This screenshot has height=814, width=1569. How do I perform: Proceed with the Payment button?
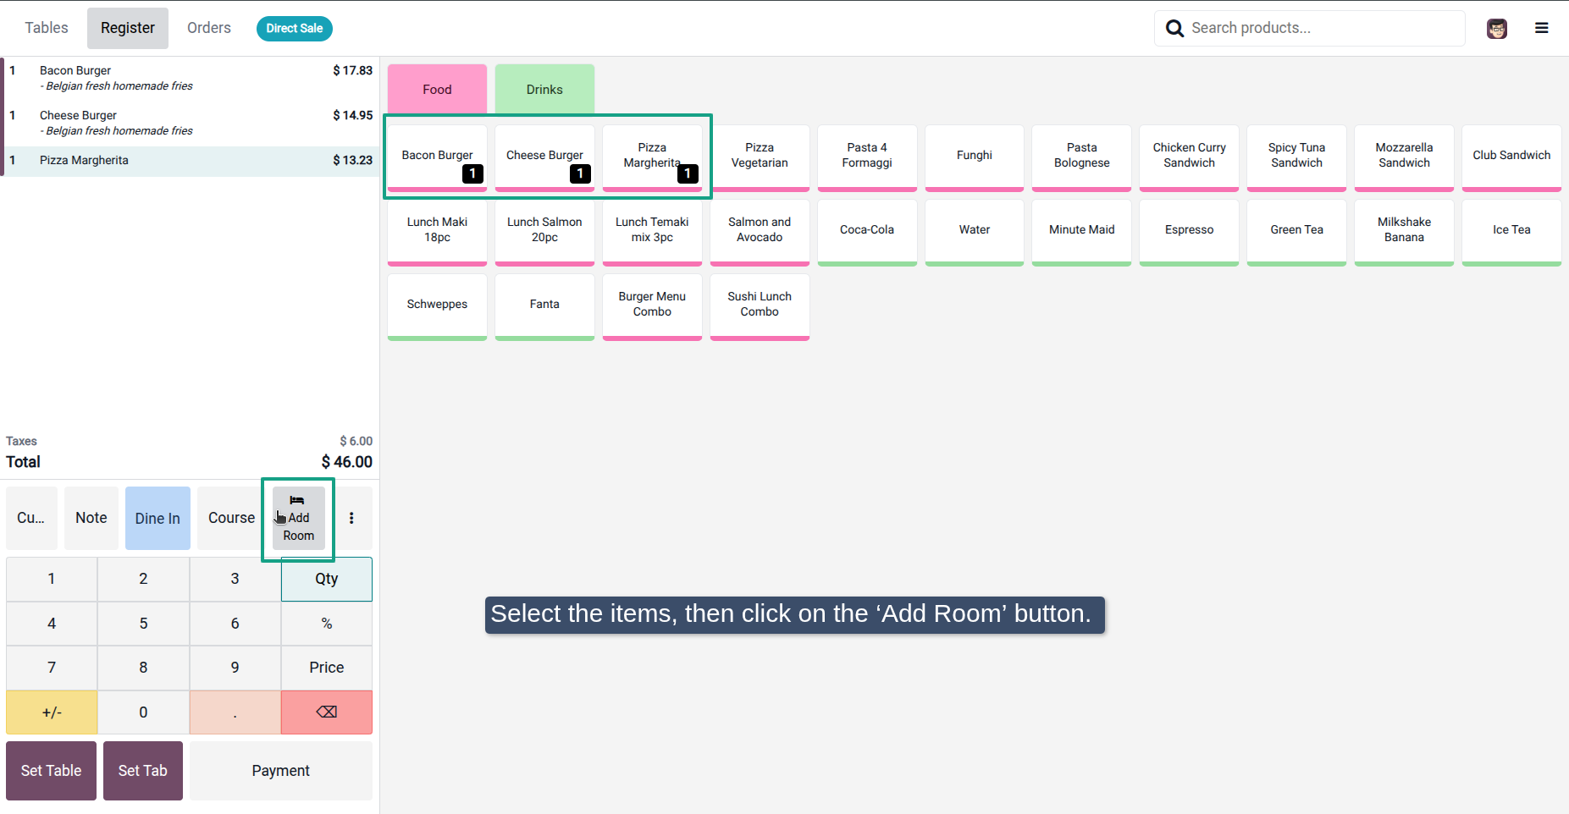pos(281,771)
